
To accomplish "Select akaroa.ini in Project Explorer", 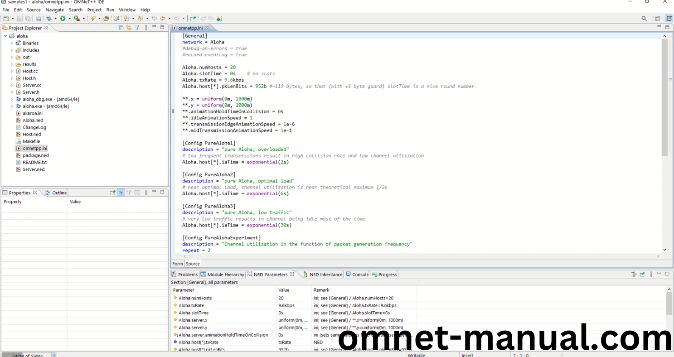I will coord(32,113).
